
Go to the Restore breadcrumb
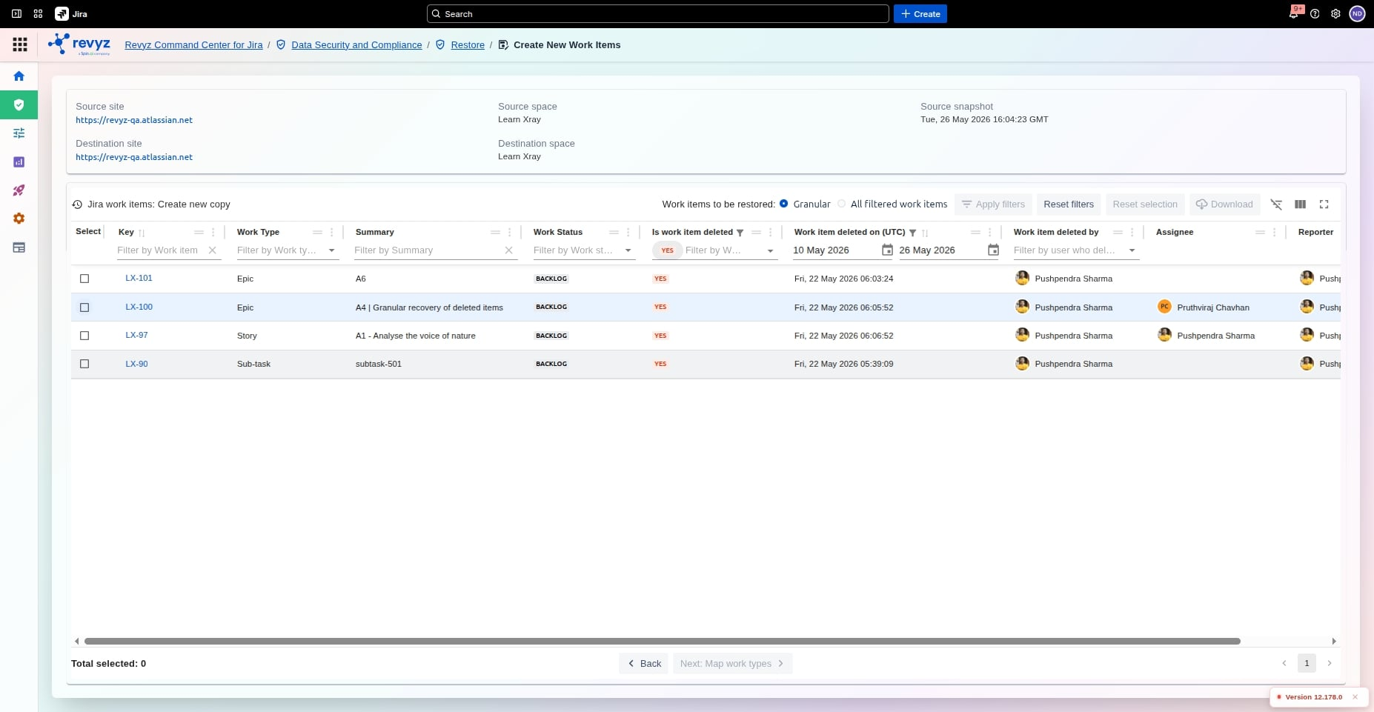point(468,44)
